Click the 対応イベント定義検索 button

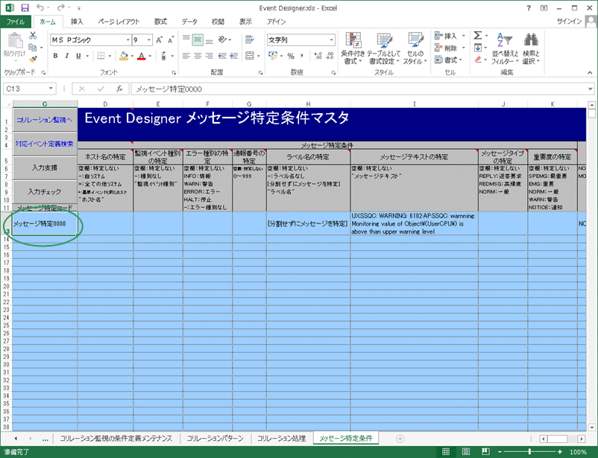[45, 144]
